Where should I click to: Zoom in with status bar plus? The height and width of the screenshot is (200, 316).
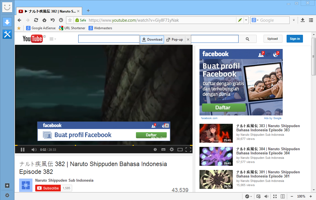[x=310, y=196]
